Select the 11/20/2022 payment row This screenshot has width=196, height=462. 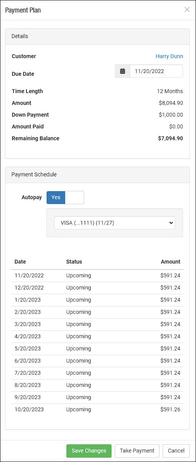[97, 276]
